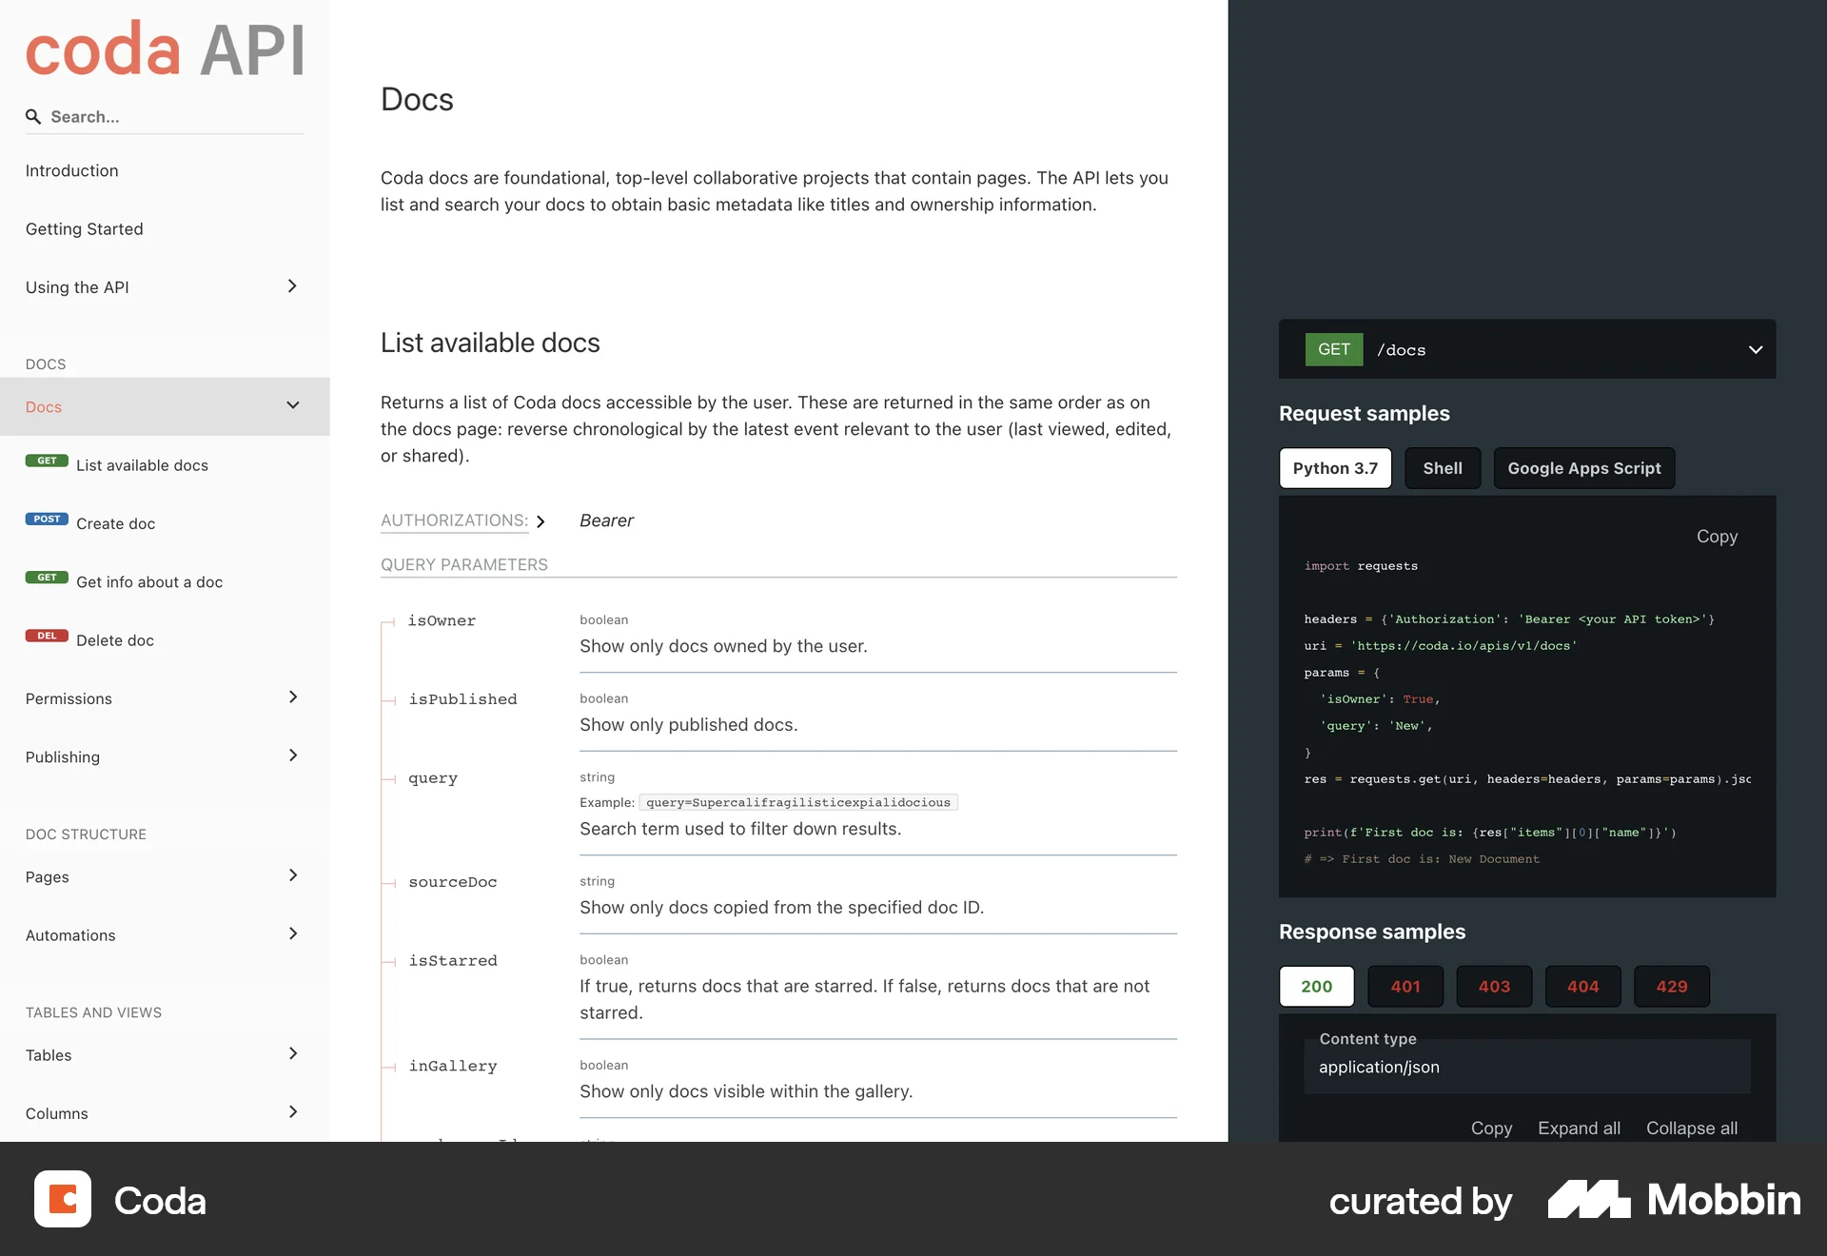1827x1256 pixels.
Task: Switch to the Google Apps Script tab
Action: (x=1583, y=468)
